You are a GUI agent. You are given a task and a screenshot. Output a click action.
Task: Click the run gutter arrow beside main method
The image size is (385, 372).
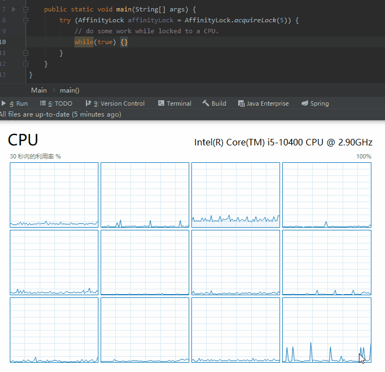14,9
